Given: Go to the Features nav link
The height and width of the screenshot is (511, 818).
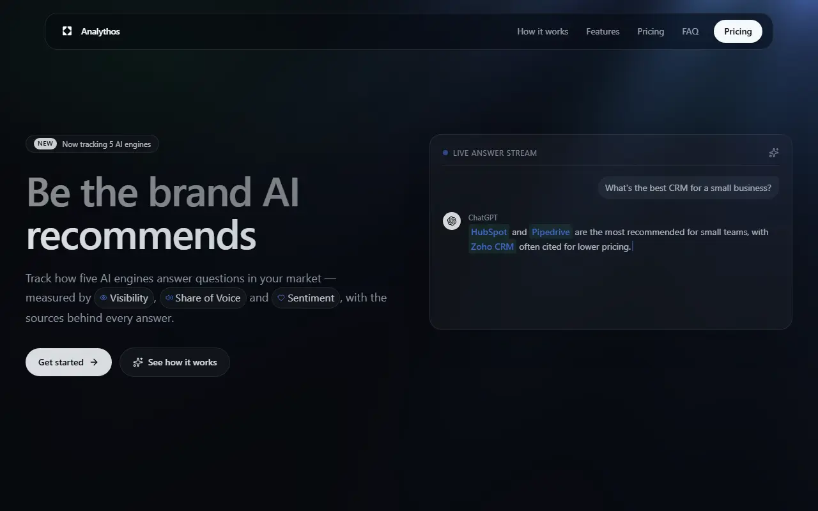Looking at the screenshot, I should coord(603,31).
